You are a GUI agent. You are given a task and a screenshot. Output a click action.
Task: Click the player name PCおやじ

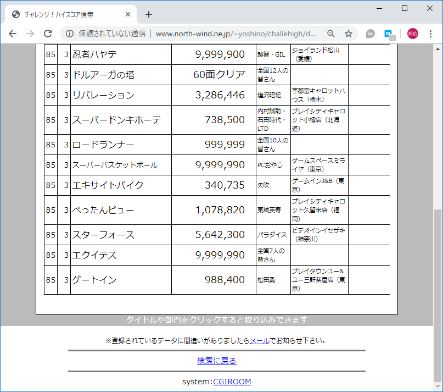pos(270,165)
